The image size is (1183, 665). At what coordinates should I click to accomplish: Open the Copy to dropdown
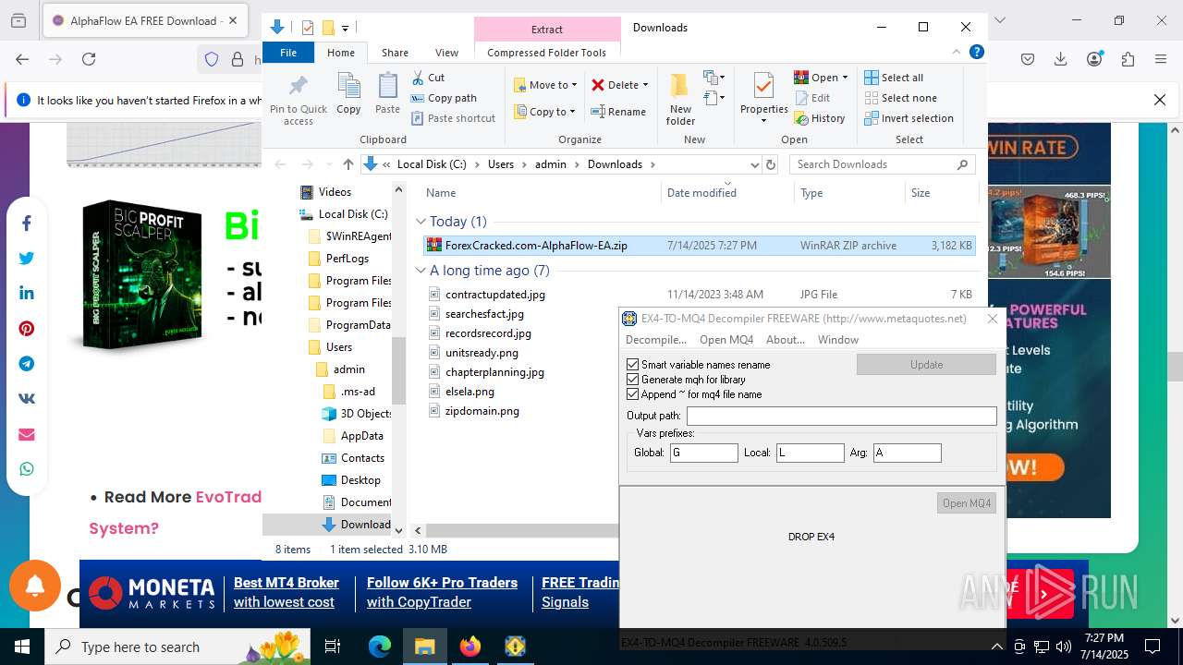(544, 112)
